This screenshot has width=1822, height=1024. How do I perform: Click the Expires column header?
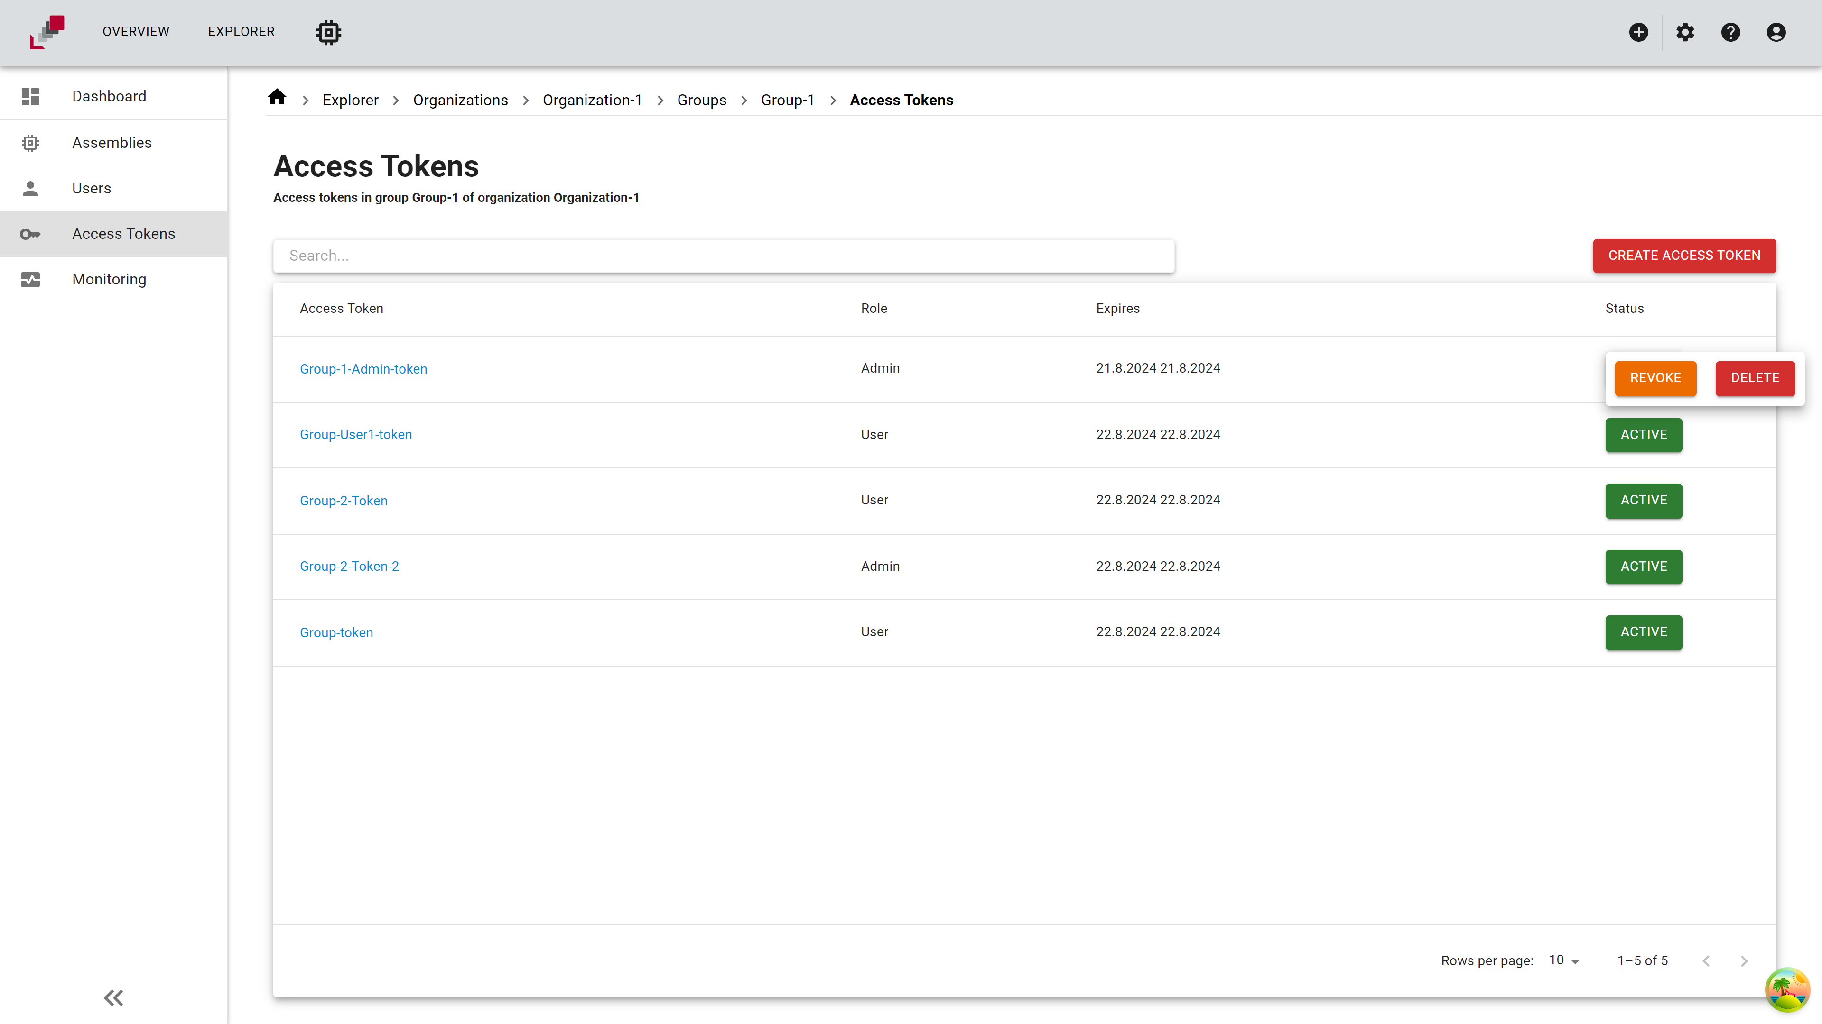pyautogui.click(x=1117, y=309)
